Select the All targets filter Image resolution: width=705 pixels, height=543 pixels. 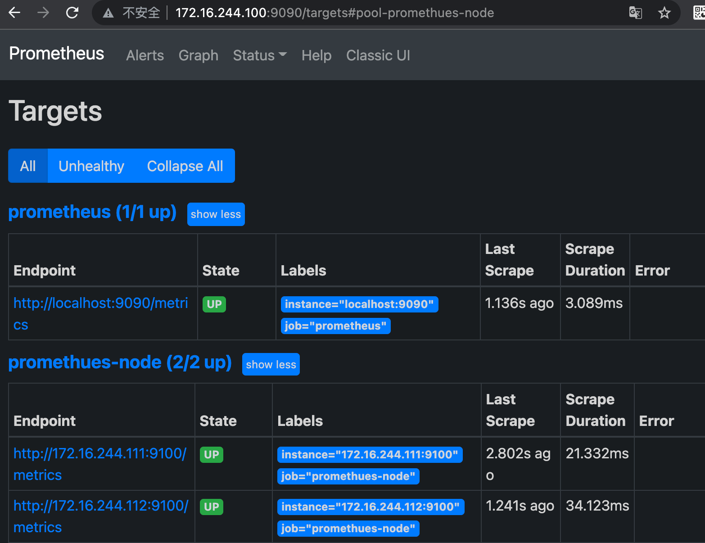[28, 166]
